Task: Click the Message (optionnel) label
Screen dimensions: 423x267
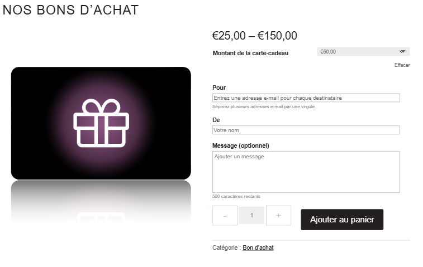Action: pyautogui.click(x=241, y=145)
